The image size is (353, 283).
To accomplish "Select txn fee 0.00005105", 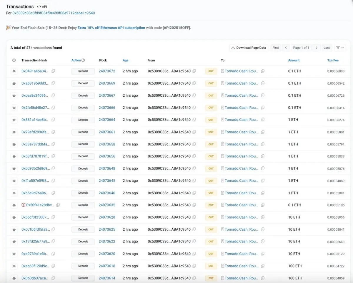I will click(x=336, y=205).
